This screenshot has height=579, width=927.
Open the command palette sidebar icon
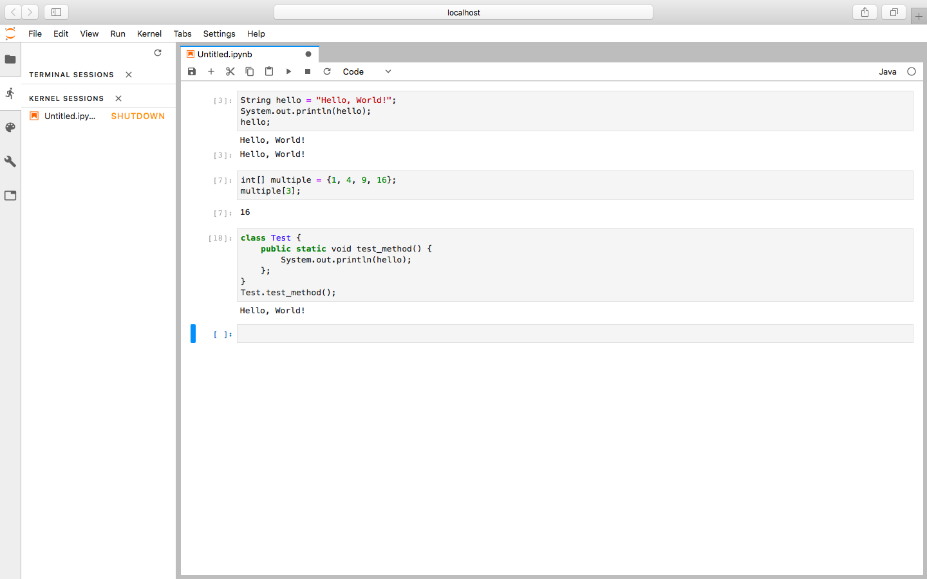coord(10,127)
